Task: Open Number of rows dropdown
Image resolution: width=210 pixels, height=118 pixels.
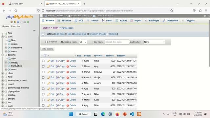Action: click(x=83, y=42)
